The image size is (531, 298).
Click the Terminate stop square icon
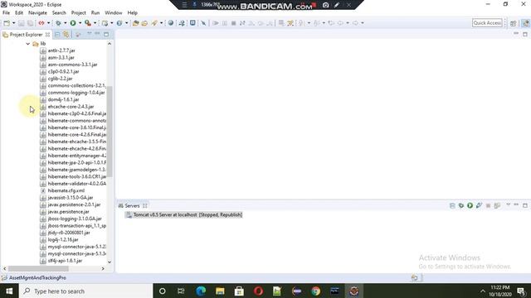(x=233, y=23)
